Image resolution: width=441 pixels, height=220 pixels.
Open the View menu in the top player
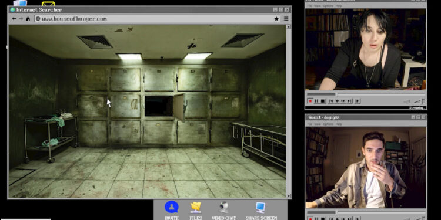[x=318, y=6]
